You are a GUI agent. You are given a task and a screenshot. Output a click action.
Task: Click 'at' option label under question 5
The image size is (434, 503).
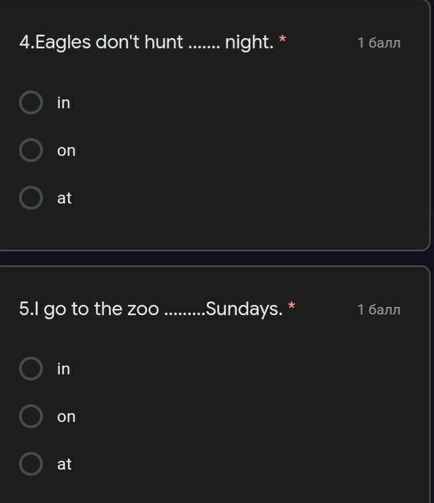(64, 464)
